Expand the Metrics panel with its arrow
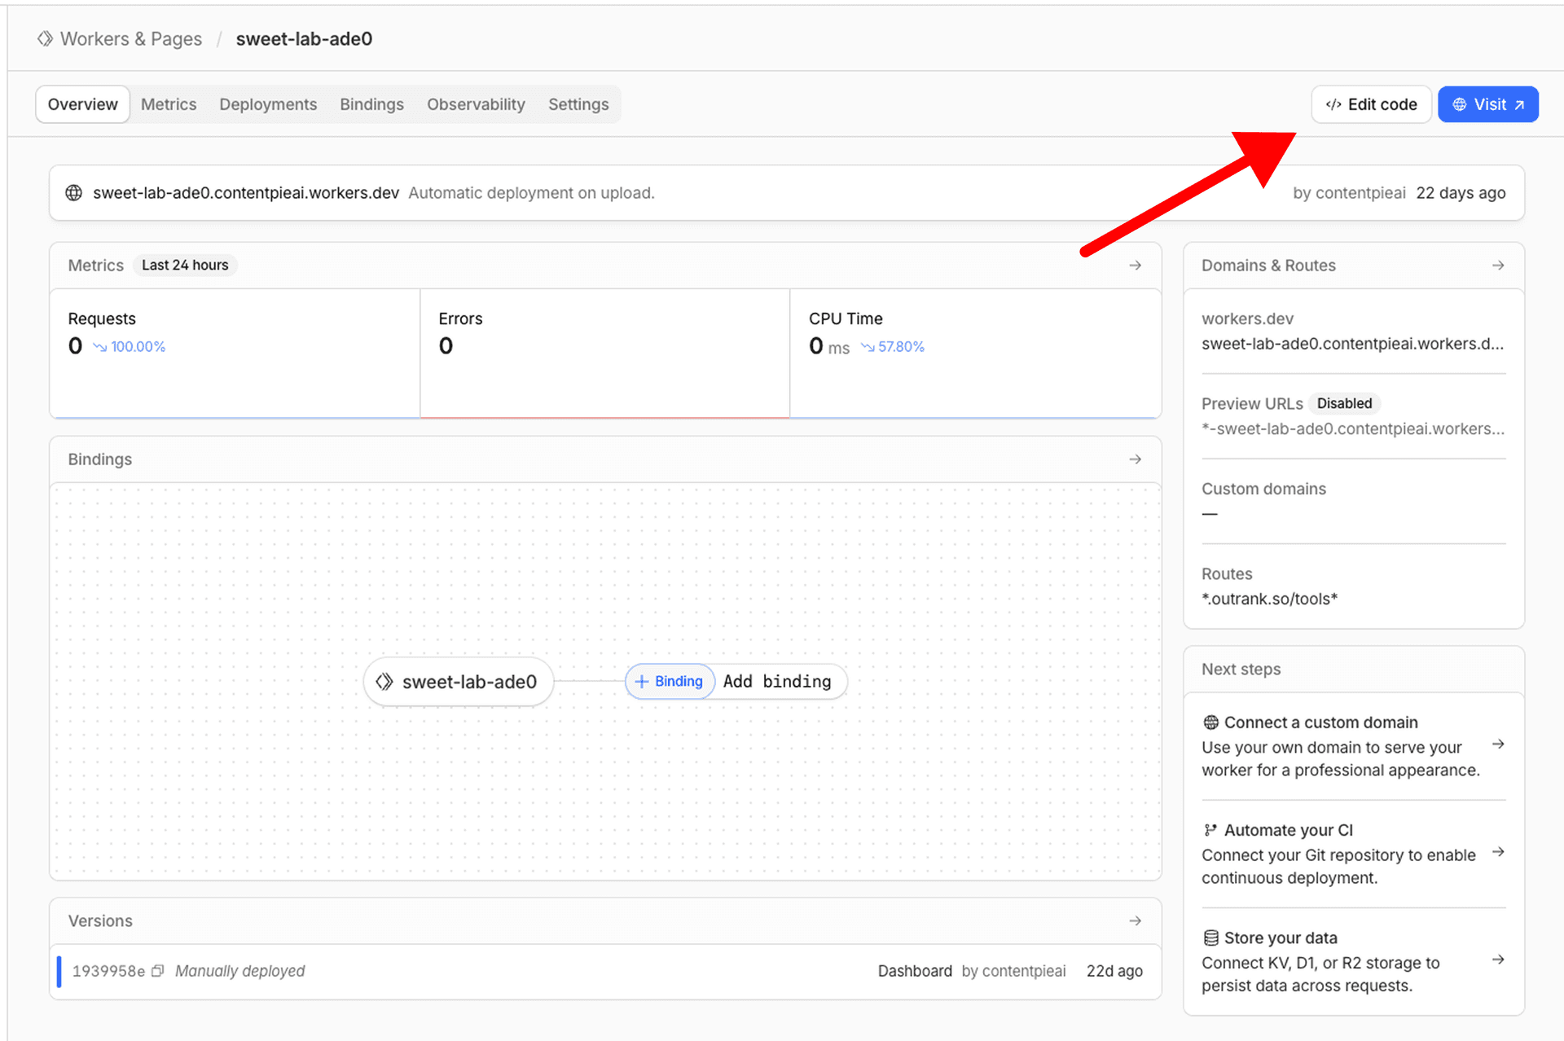This screenshot has width=1564, height=1041. pos(1136,265)
